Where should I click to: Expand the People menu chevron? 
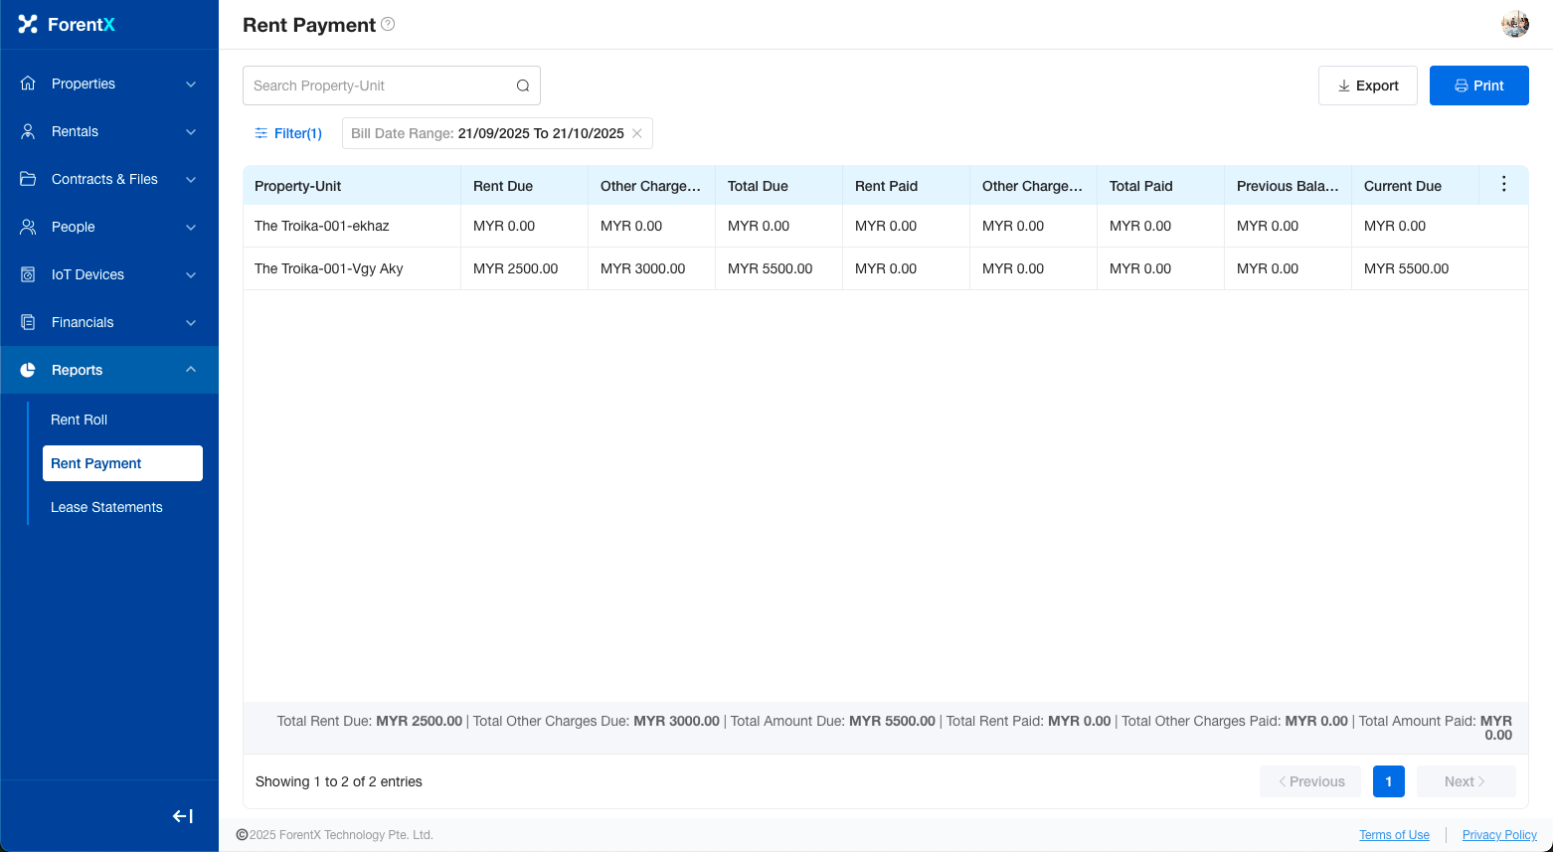coord(191,228)
